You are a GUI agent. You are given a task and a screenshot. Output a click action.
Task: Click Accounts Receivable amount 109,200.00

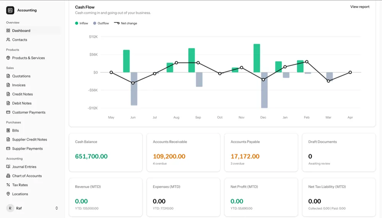pos(169,157)
